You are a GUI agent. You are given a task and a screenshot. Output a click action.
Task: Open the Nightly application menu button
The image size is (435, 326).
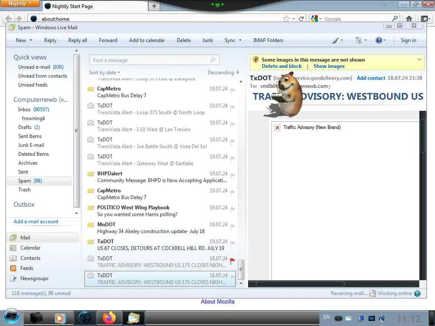[20, 3]
